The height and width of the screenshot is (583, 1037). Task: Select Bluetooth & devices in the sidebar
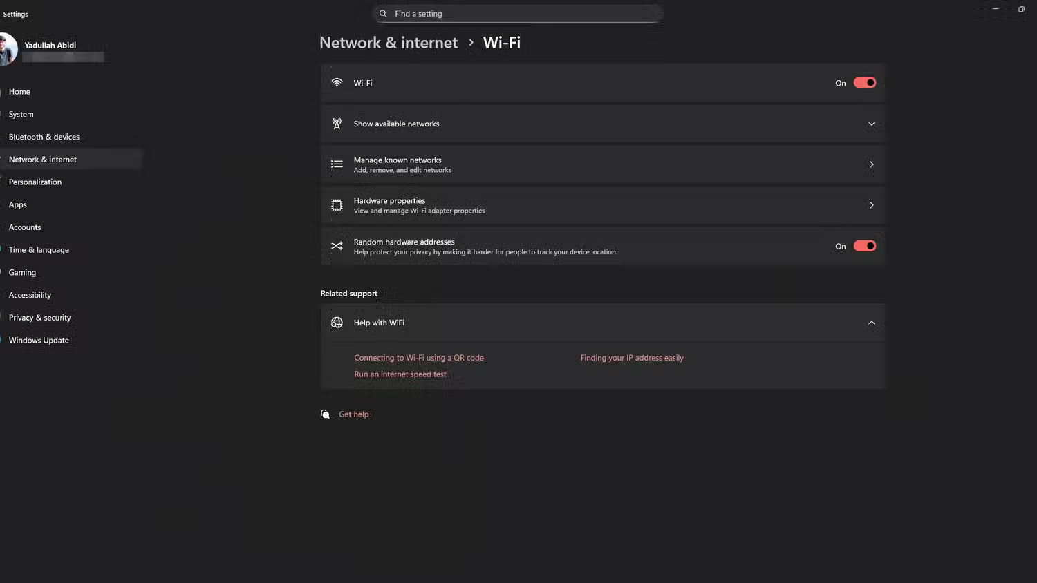pyautogui.click(x=44, y=136)
